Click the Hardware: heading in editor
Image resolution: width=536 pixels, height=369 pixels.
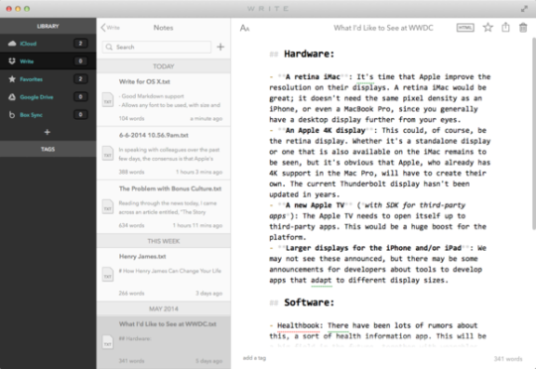[x=309, y=54]
